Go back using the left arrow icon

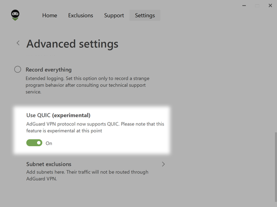[18, 43]
